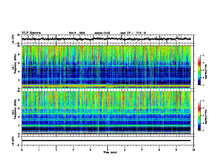Click the "station=GAK" header label
The width and height of the screenshot is (218, 168).
click(102, 33)
